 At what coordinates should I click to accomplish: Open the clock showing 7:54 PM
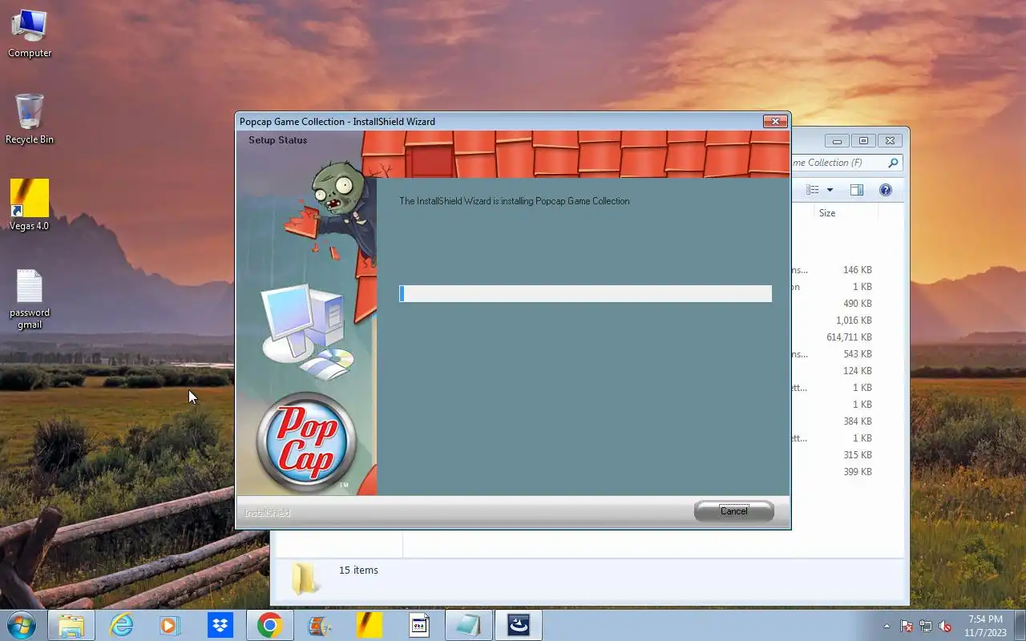click(x=985, y=626)
